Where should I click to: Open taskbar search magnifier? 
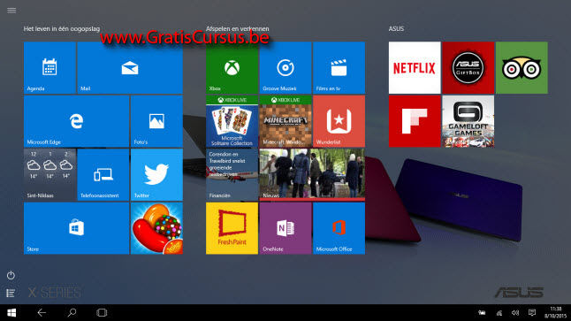tap(72, 313)
